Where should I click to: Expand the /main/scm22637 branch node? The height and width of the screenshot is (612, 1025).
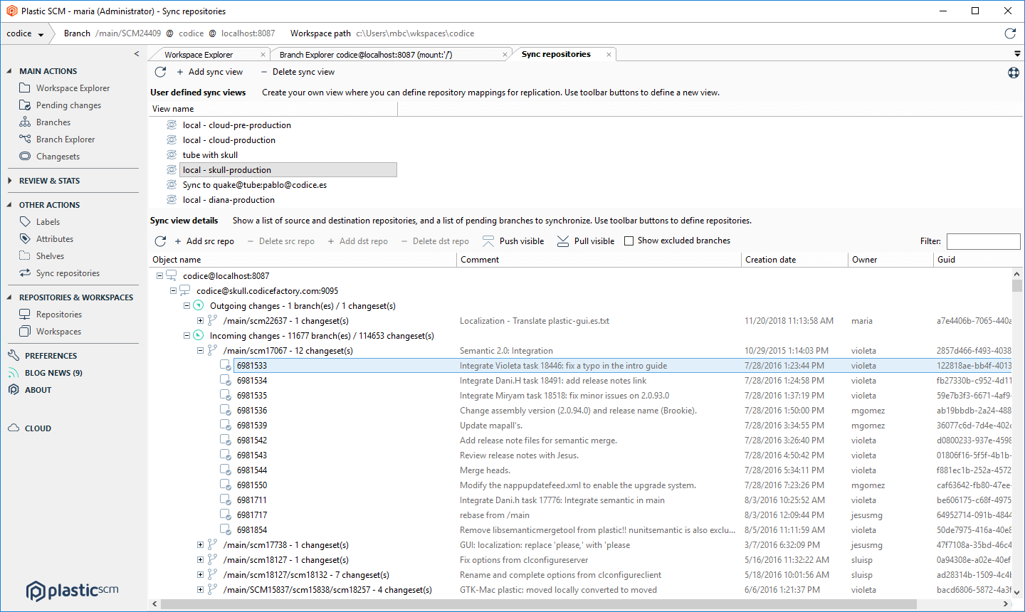(200, 321)
